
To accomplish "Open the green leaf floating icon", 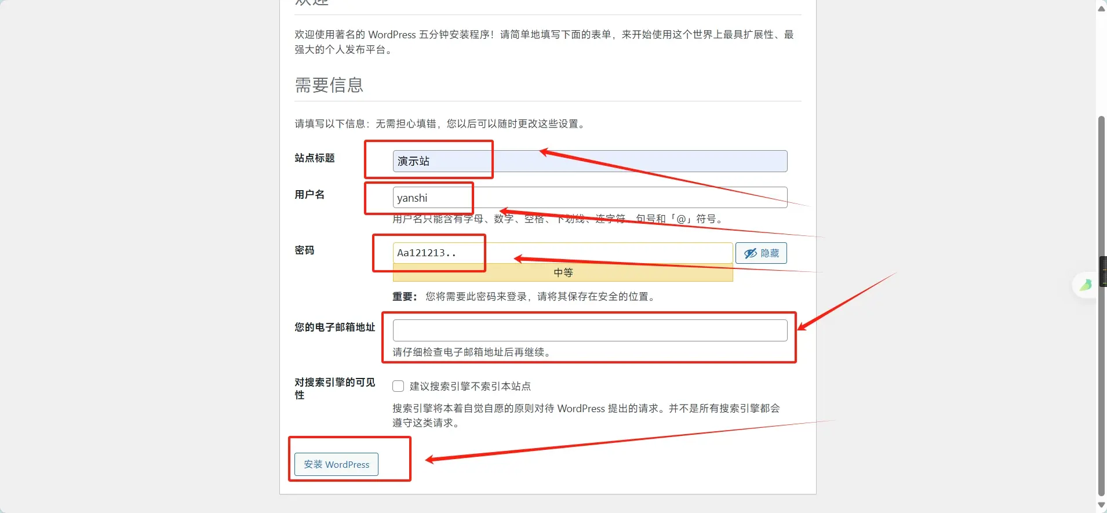I will tap(1086, 285).
